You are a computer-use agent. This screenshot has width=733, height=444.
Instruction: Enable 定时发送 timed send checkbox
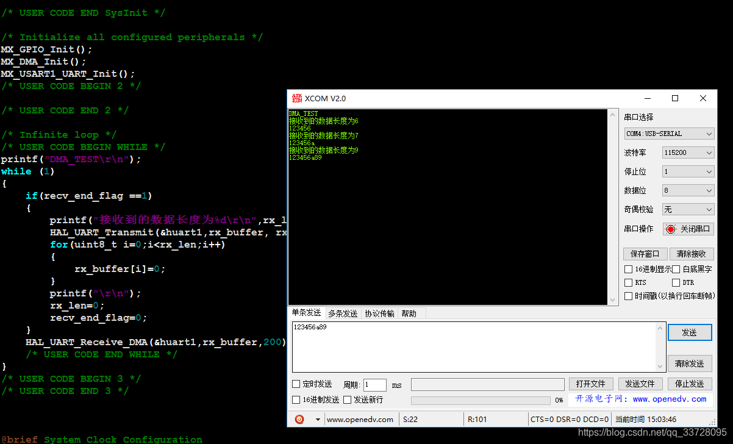point(296,384)
